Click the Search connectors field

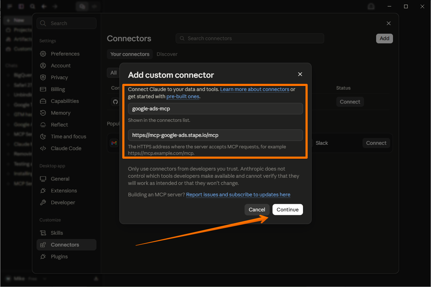tap(250, 38)
